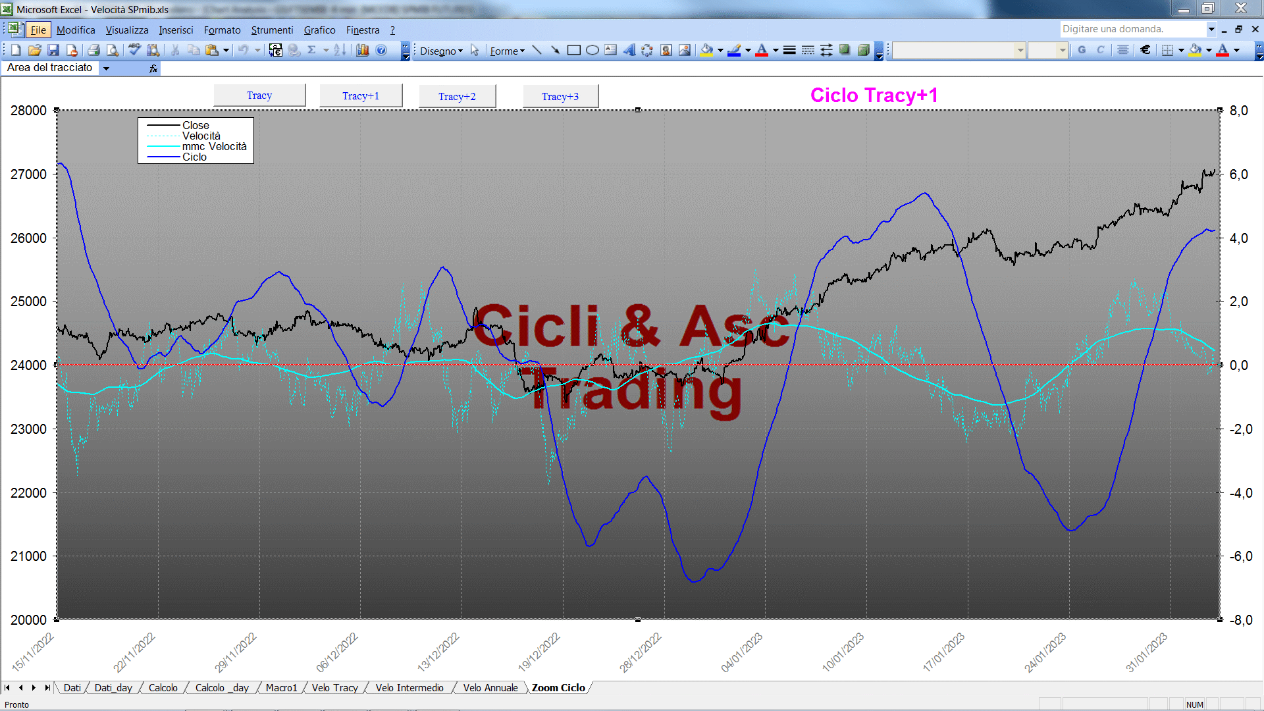Viewport: 1264px width, 711px height.
Task: Open the Paste options dropdown arrow
Action: pos(226,51)
